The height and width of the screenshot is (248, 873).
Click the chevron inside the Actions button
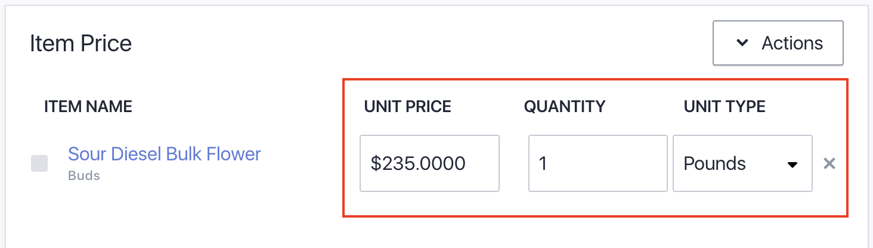click(x=742, y=43)
